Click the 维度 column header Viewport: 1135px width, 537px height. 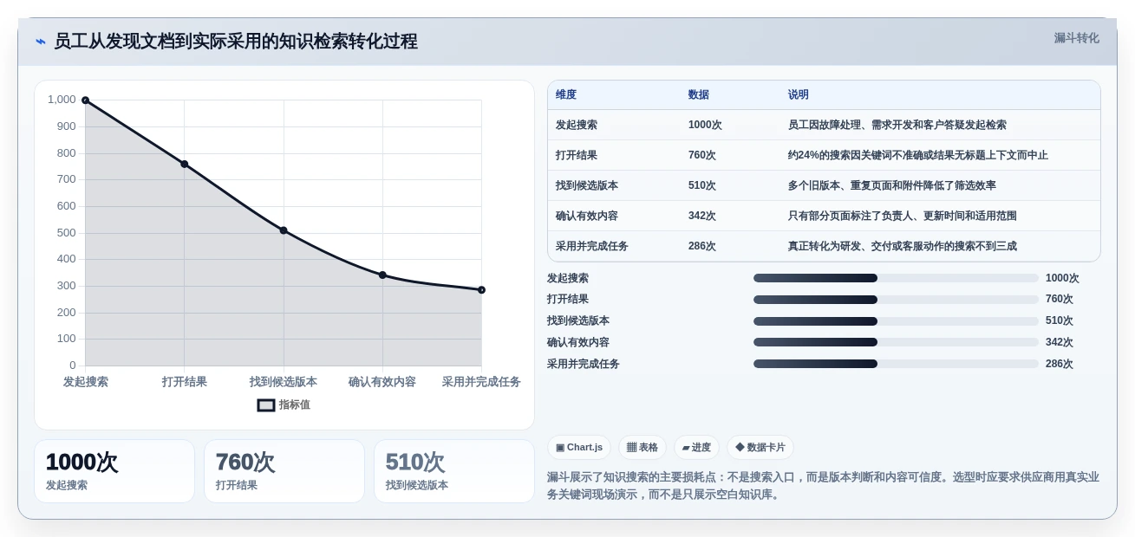[566, 94]
